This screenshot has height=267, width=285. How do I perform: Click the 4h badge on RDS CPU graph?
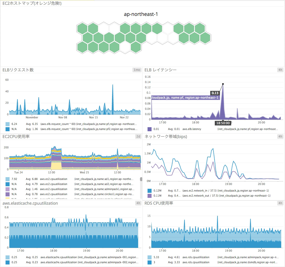coord(280,203)
